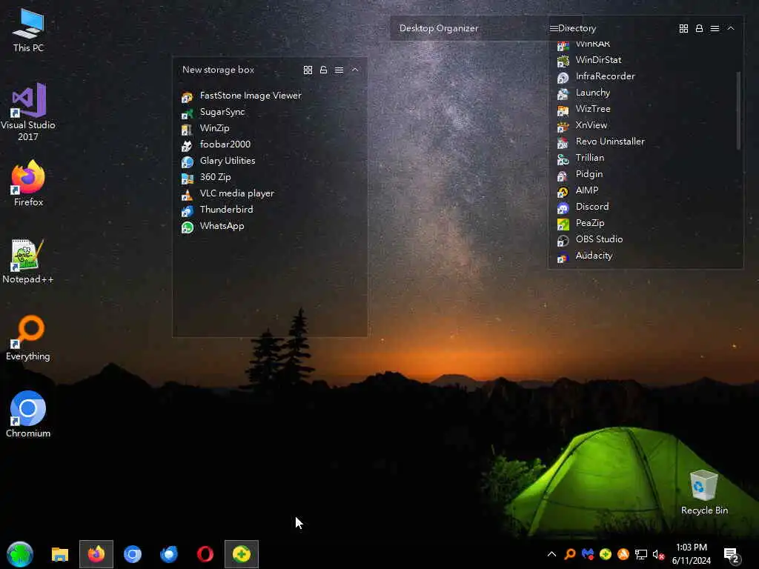
Task: Click the Everything desktop shortcut
Action: coord(28,338)
